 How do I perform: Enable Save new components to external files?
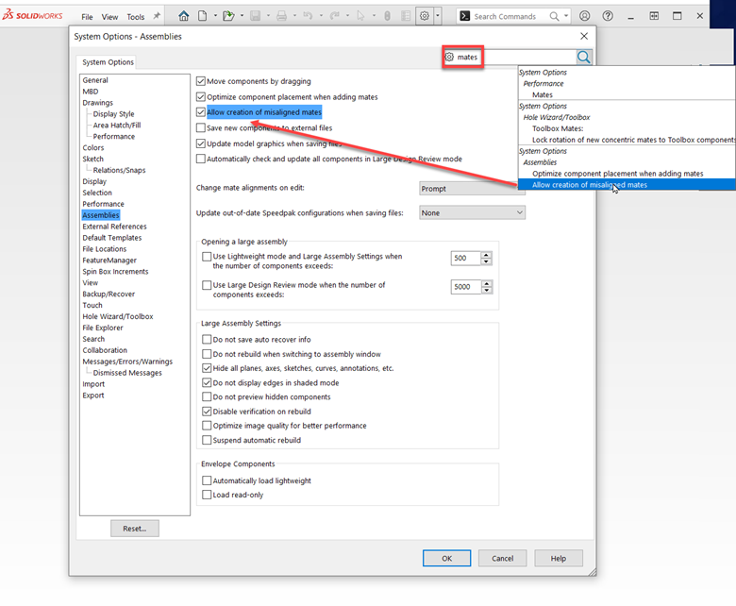click(x=201, y=127)
